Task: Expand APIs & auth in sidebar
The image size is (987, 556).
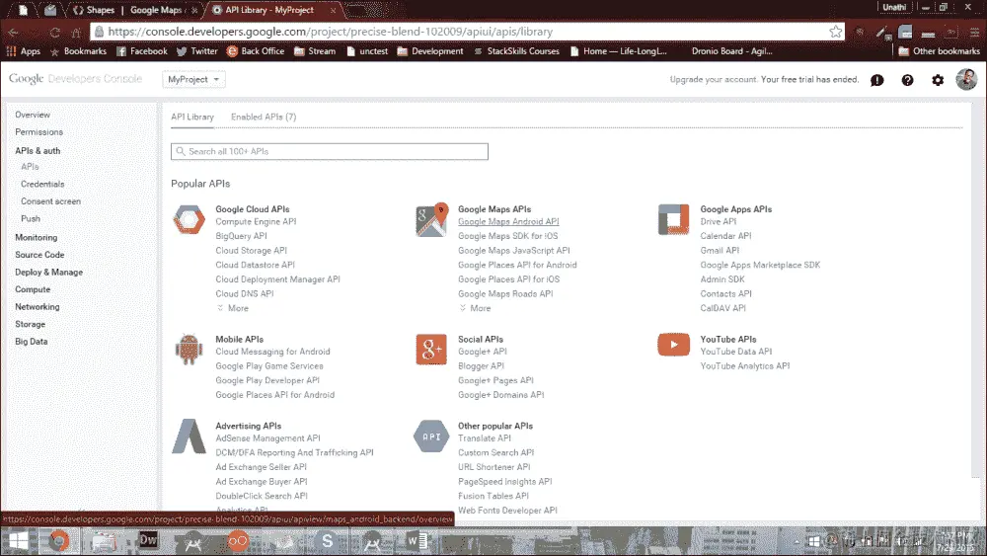Action: [38, 150]
